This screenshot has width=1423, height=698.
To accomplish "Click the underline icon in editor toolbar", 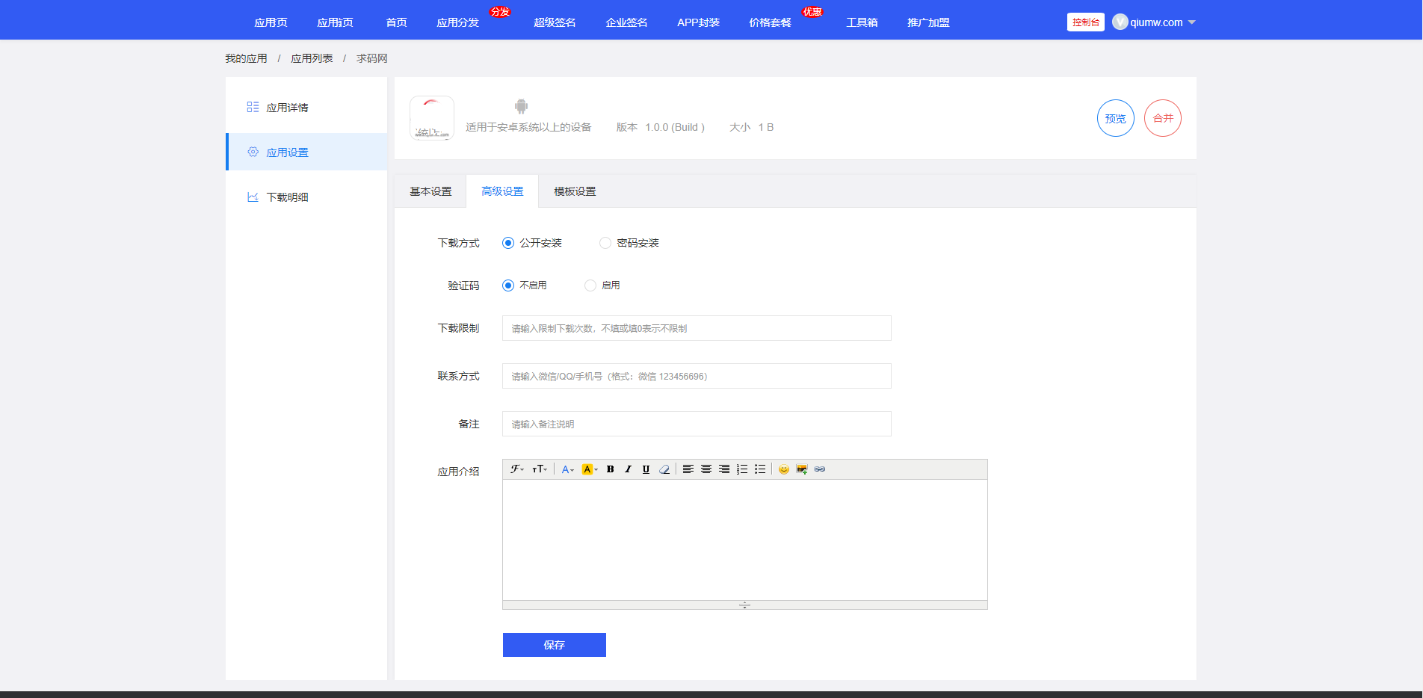I will click(x=646, y=469).
